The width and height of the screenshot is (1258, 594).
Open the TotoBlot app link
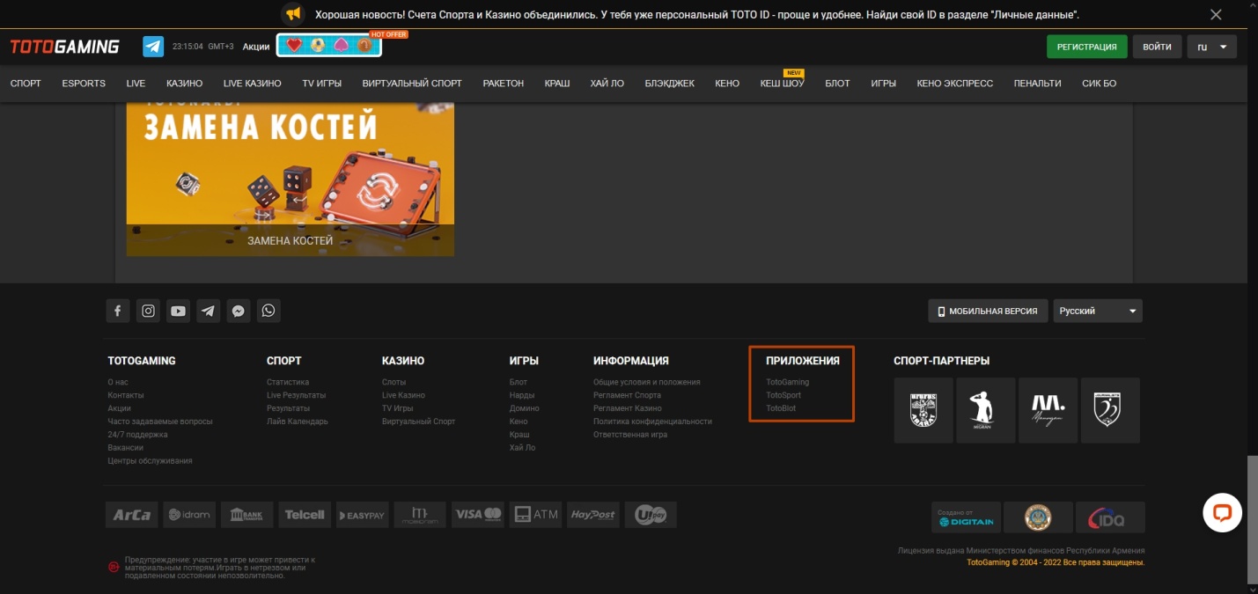point(782,408)
